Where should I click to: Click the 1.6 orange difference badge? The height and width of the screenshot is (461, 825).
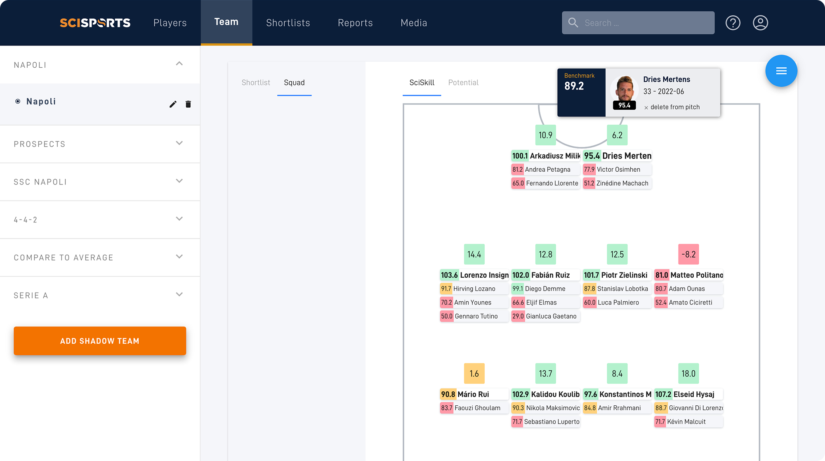coord(474,374)
